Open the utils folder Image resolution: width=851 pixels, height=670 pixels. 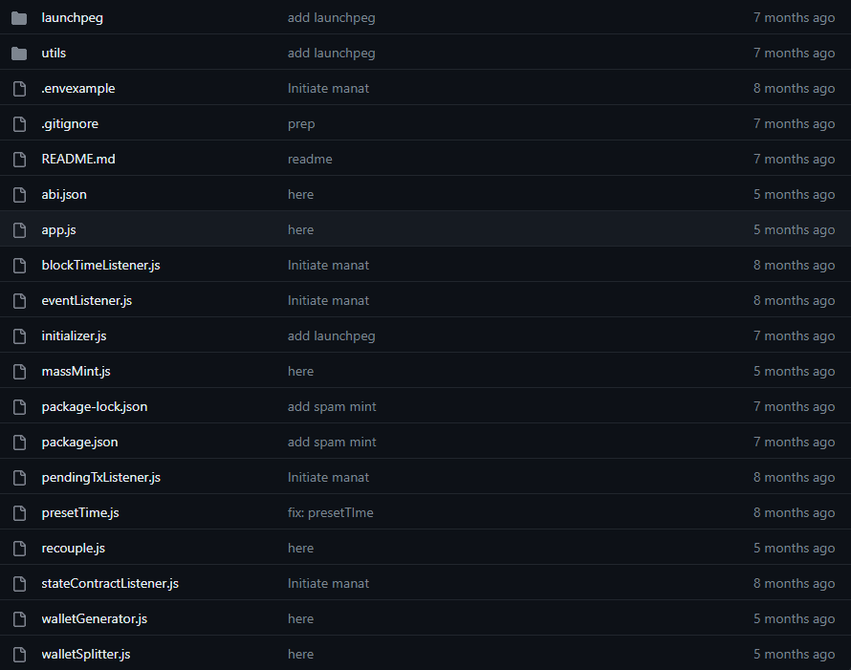click(54, 54)
